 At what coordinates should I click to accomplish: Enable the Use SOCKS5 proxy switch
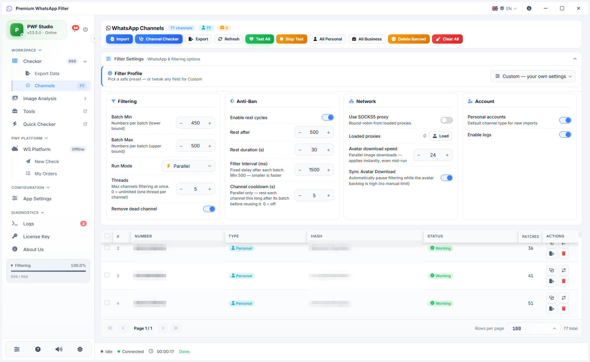447,120
